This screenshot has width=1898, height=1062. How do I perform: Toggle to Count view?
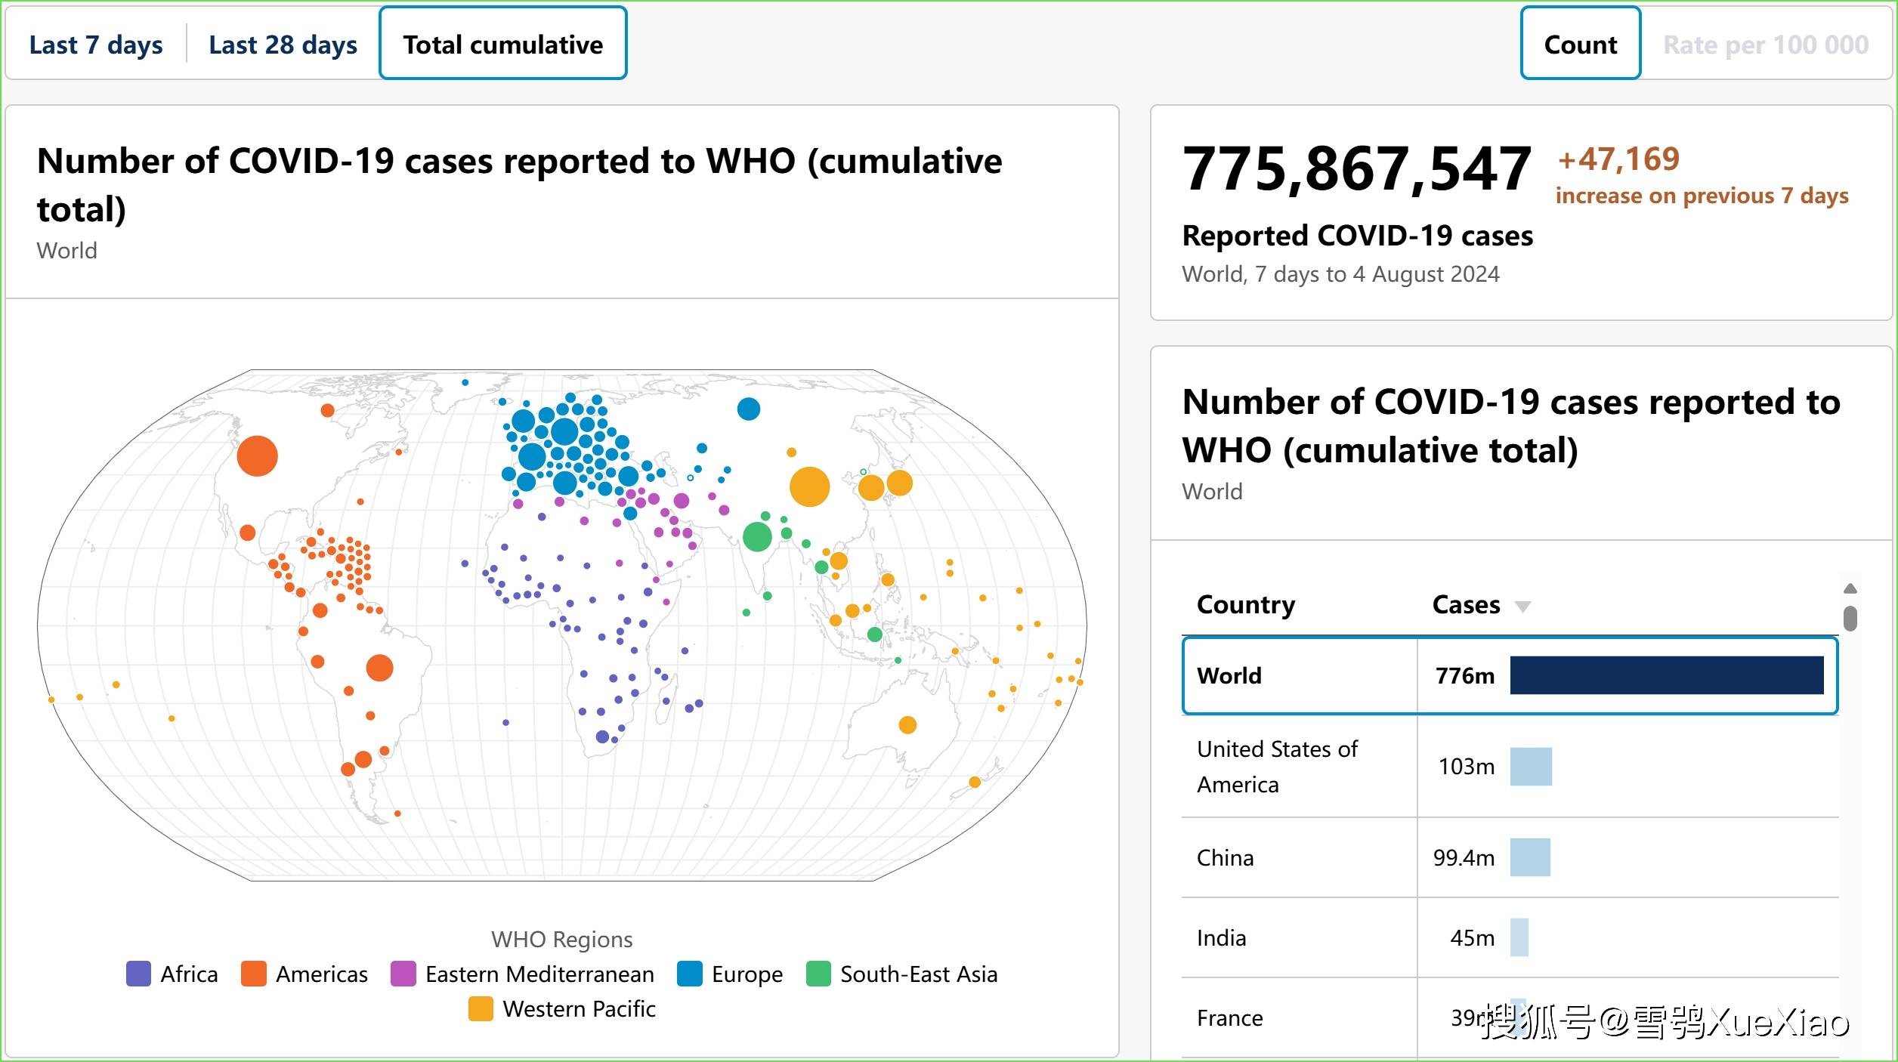(1580, 45)
